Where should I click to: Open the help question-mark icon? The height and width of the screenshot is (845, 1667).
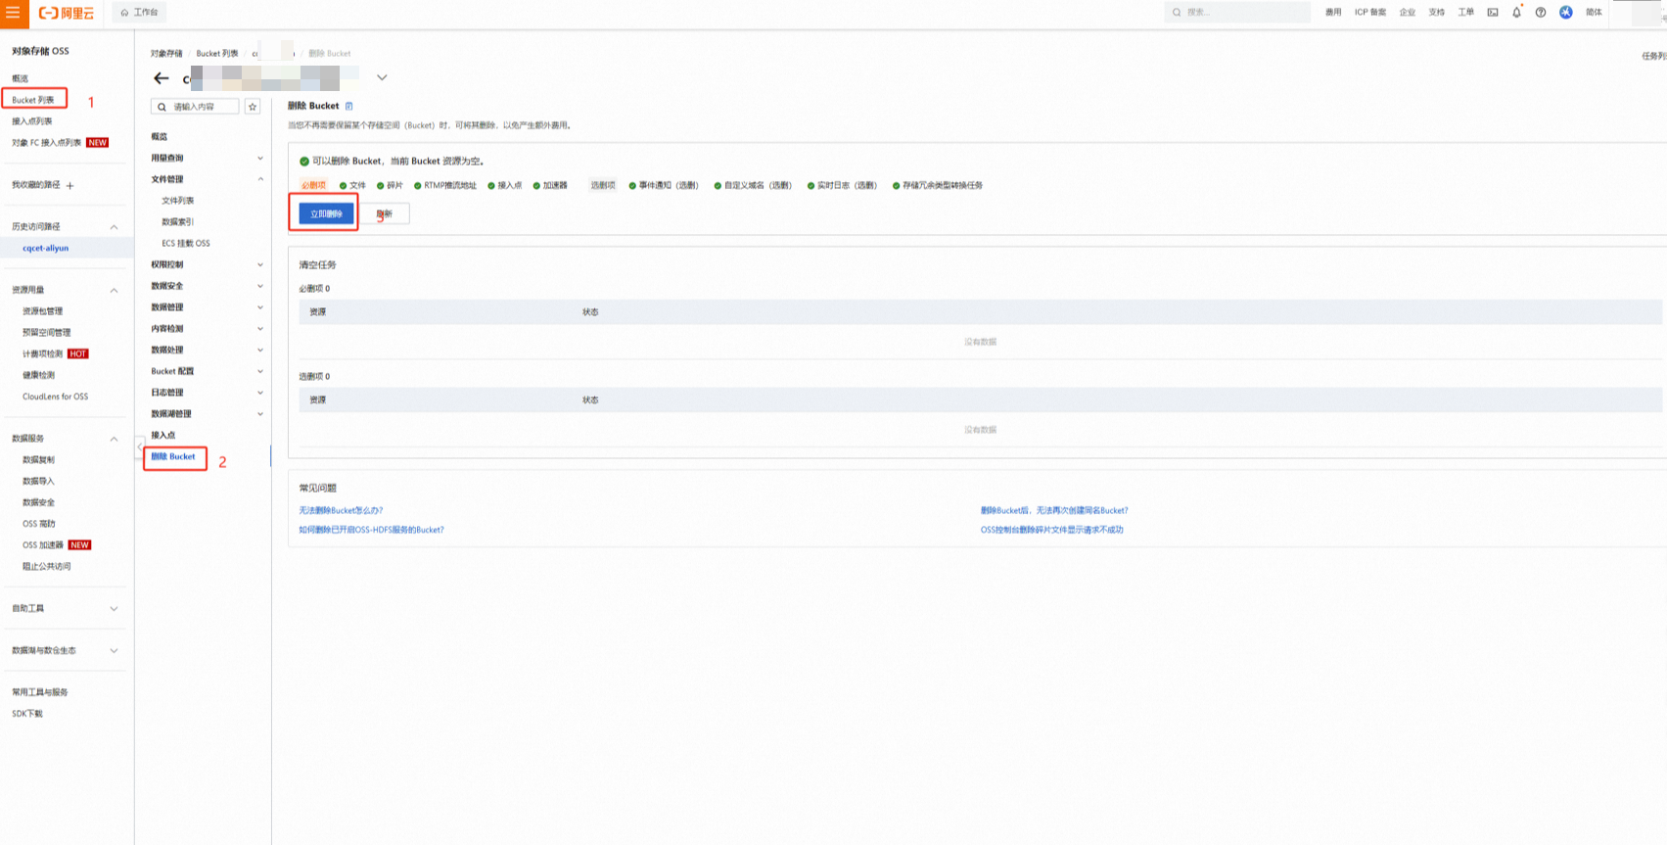[x=1541, y=13]
